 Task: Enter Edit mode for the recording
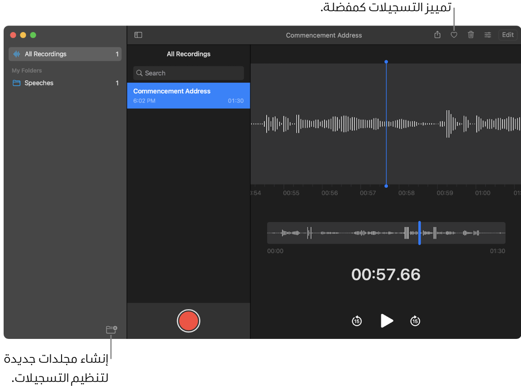click(507, 35)
